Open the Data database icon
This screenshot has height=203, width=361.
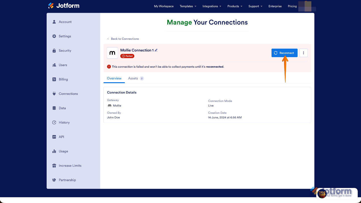[x=54, y=108]
